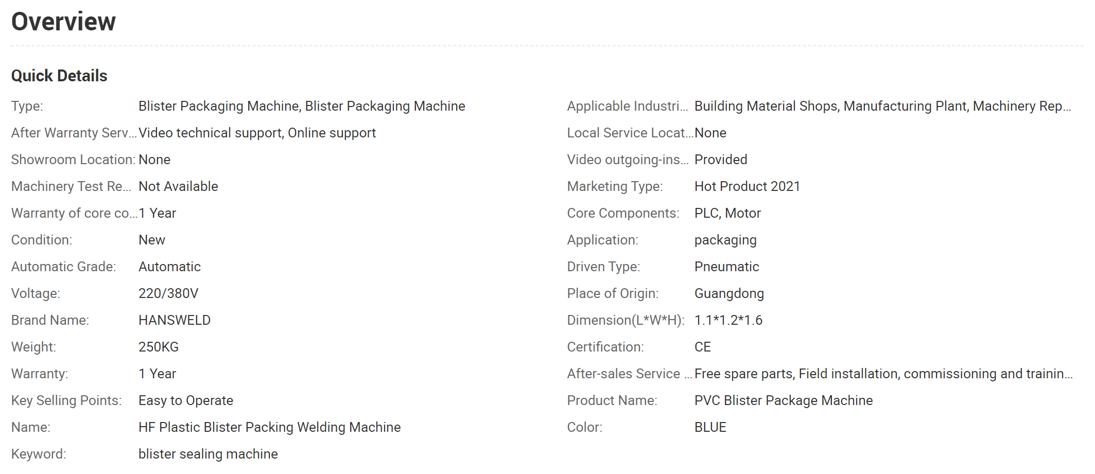Click the HF Plastic Blister Packing Welding Machine name
Image resolution: width=1095 pixels, height=474 pixels.
coord(269,427)
